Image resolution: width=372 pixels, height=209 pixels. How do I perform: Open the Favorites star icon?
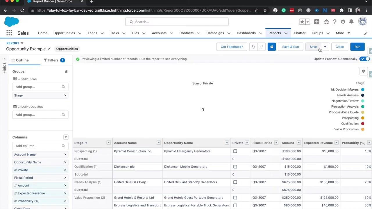coord(302,22)
